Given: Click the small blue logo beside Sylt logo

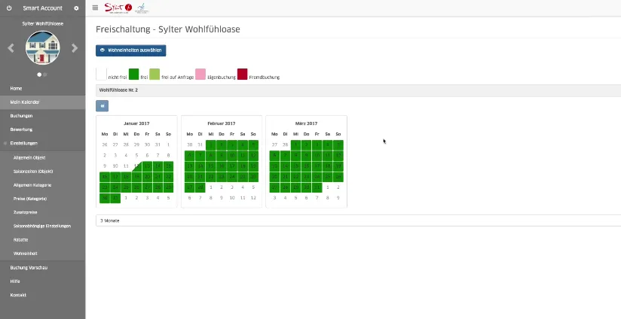Looking at the screenshot, I should (142, 8).
